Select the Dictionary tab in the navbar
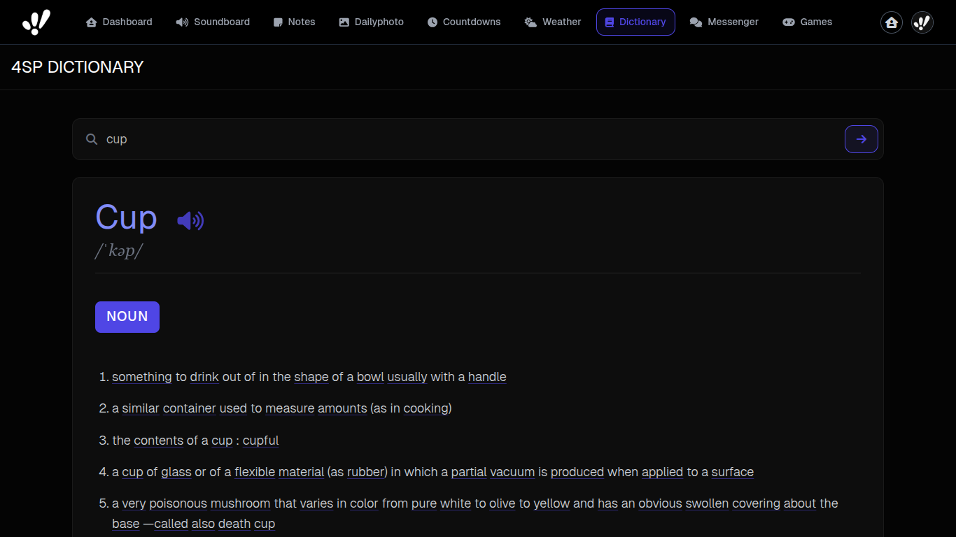This screenshot has width=956, height=537. click(x=635, y=22)
